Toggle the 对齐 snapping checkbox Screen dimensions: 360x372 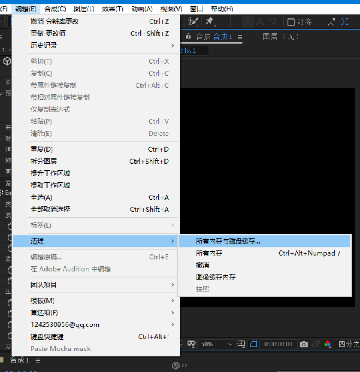click(291, 22)
